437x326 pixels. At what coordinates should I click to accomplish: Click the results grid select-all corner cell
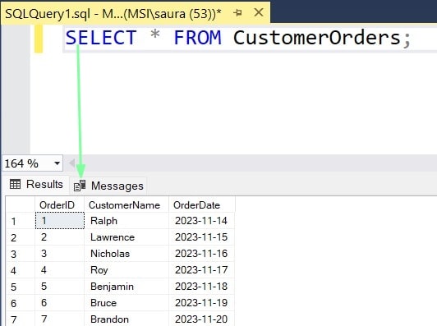[x=21, y=205]
